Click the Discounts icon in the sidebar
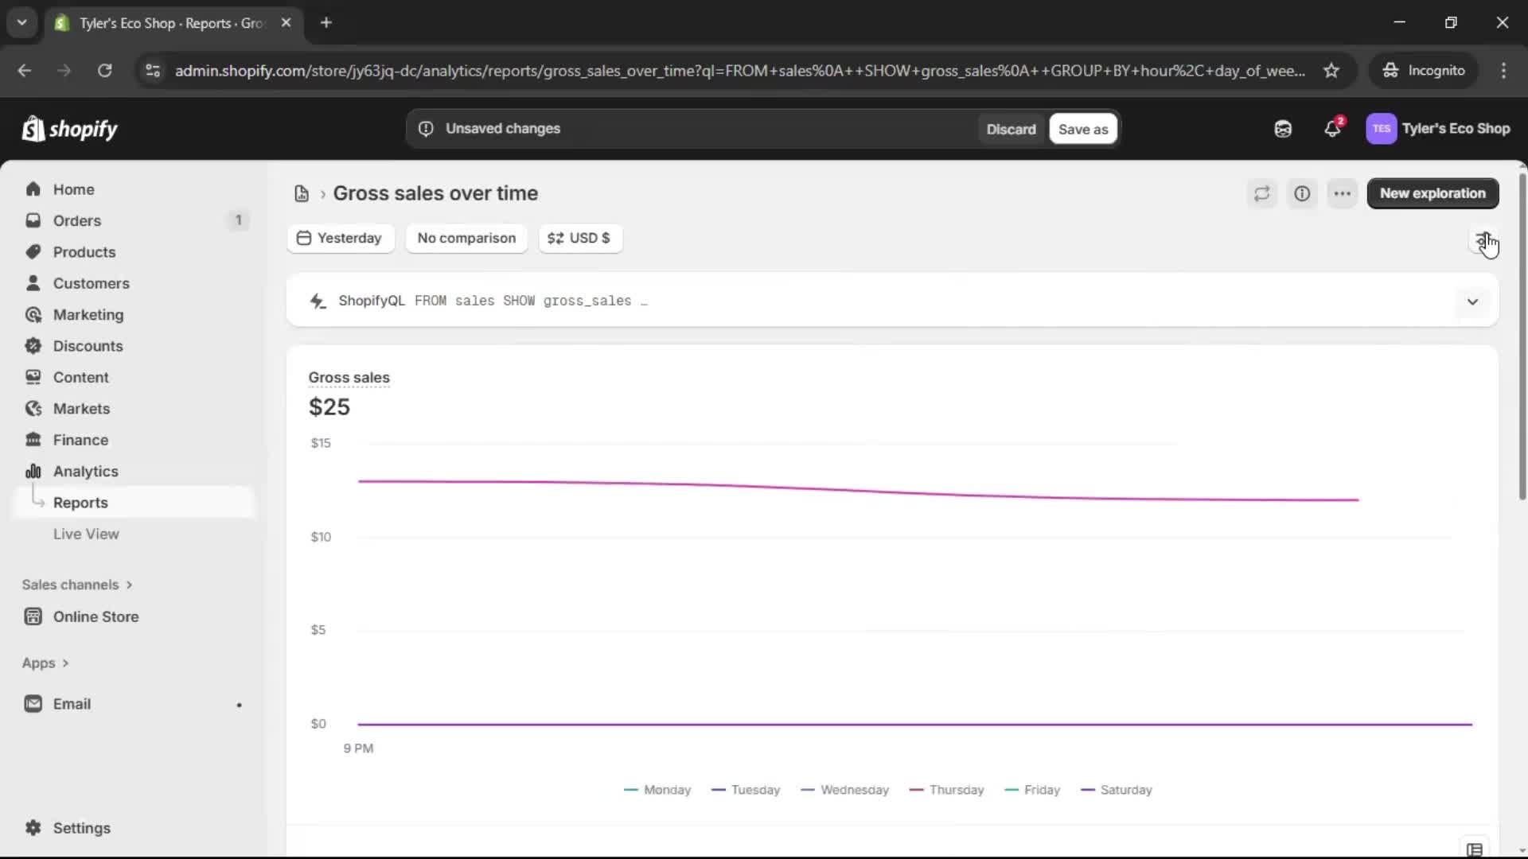The height and width of the screenshot is (859, 1528). tap(33, 346)
